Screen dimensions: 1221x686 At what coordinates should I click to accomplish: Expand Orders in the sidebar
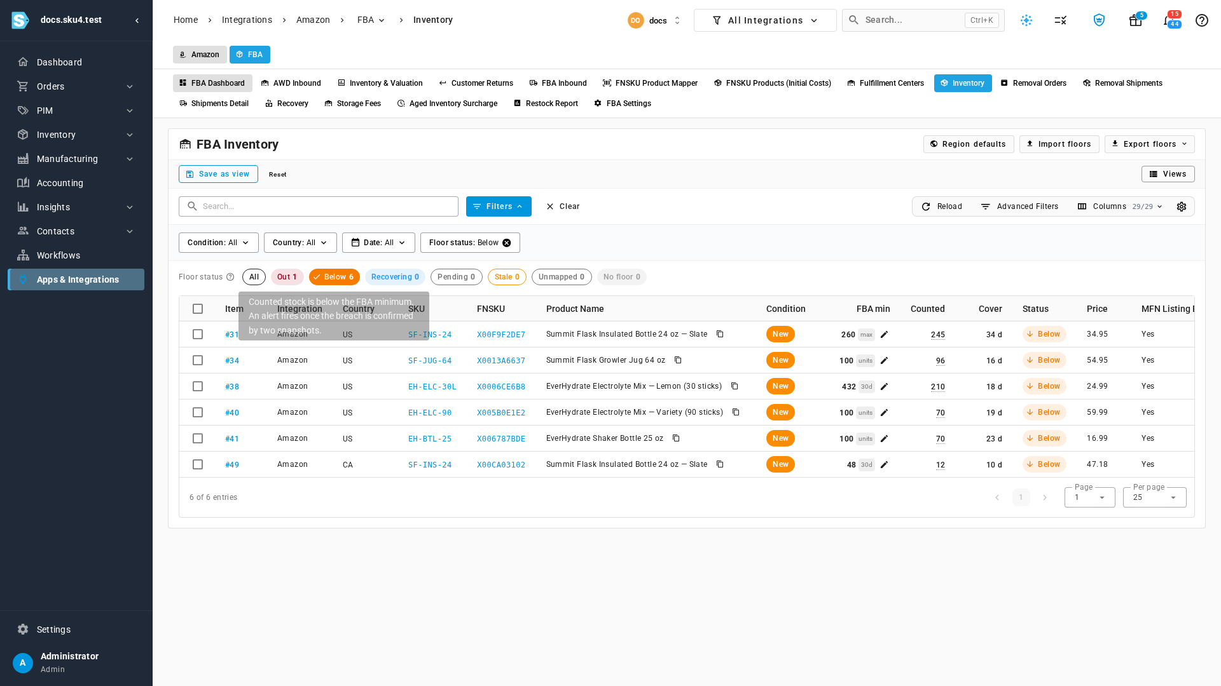[76, 86]
